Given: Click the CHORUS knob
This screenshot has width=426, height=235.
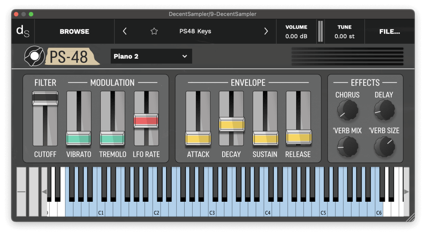Looking at the screenshot, I should [347, 110].
